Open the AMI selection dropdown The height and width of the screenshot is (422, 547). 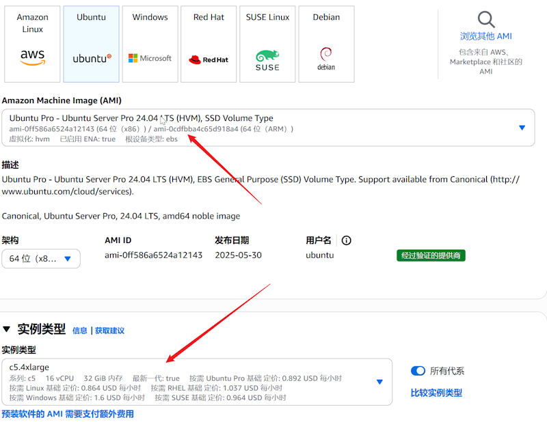click(x=522, y=128)
